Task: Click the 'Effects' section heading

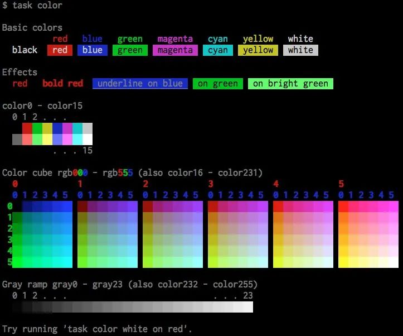Action: coord(20,72)
